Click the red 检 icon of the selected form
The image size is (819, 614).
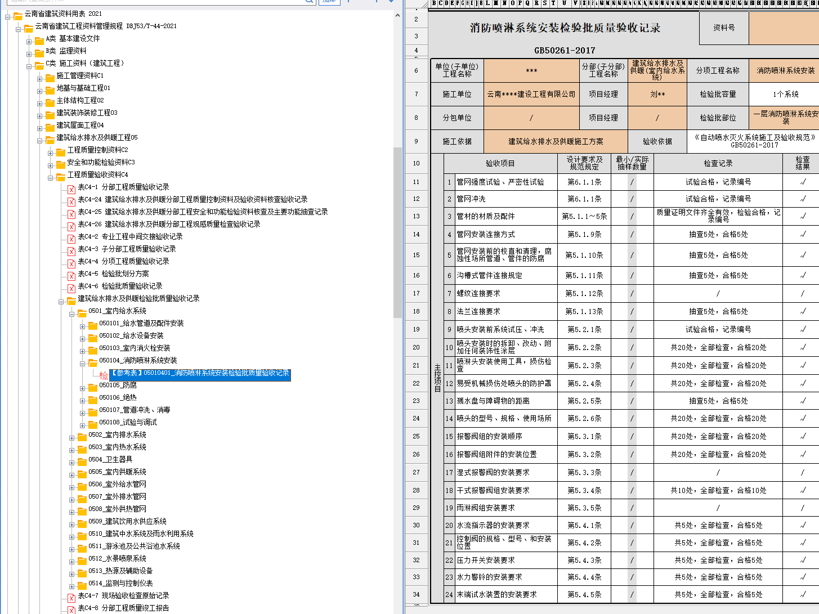(x=103, y=375)
